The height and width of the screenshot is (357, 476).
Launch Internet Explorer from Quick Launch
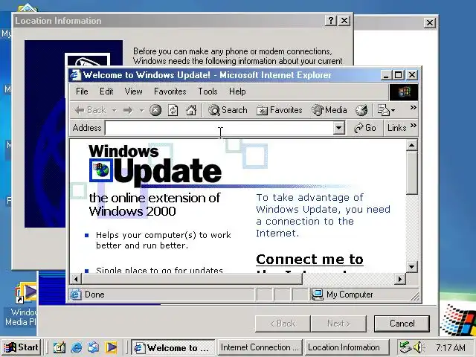pyautogui.click(x=76, y=347)
